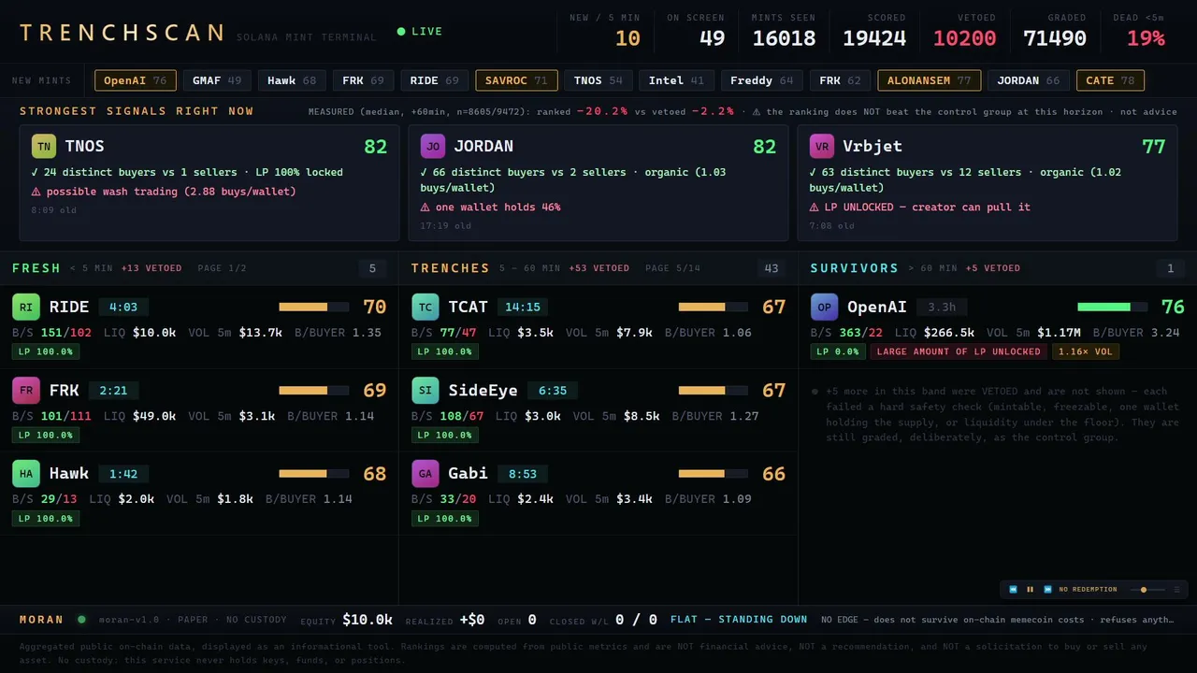
Task: Open the TNOS strongest signal card title
Action: [x=84, y=147]
